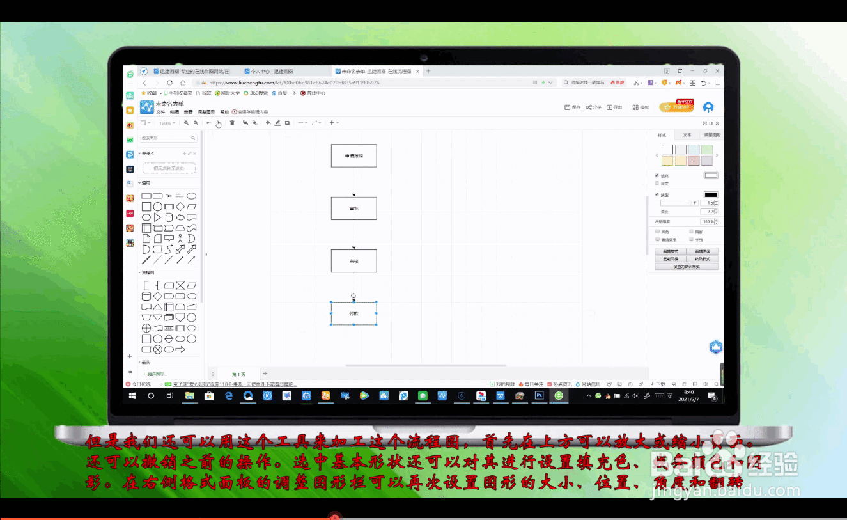Delete the selected shape with trash icon
The image size is (847, 520).
tap(232, 123)
